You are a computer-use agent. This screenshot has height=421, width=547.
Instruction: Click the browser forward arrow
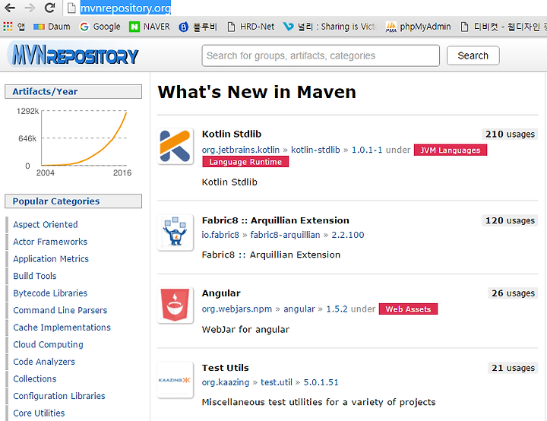pyautogui.click(x=30, y=8)
